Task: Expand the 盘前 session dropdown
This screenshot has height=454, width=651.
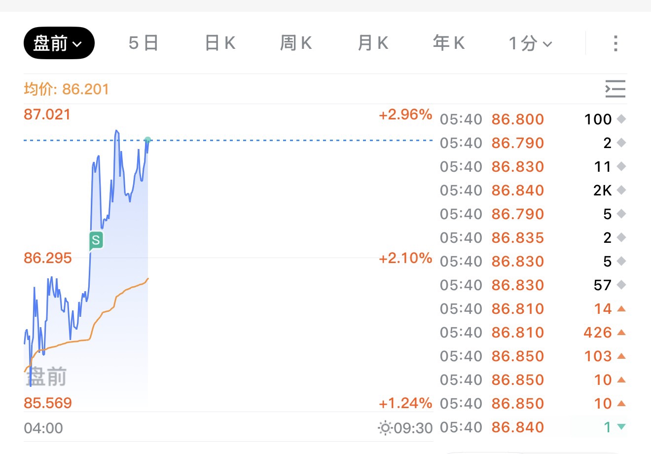Action: click(x=59, y=43)
